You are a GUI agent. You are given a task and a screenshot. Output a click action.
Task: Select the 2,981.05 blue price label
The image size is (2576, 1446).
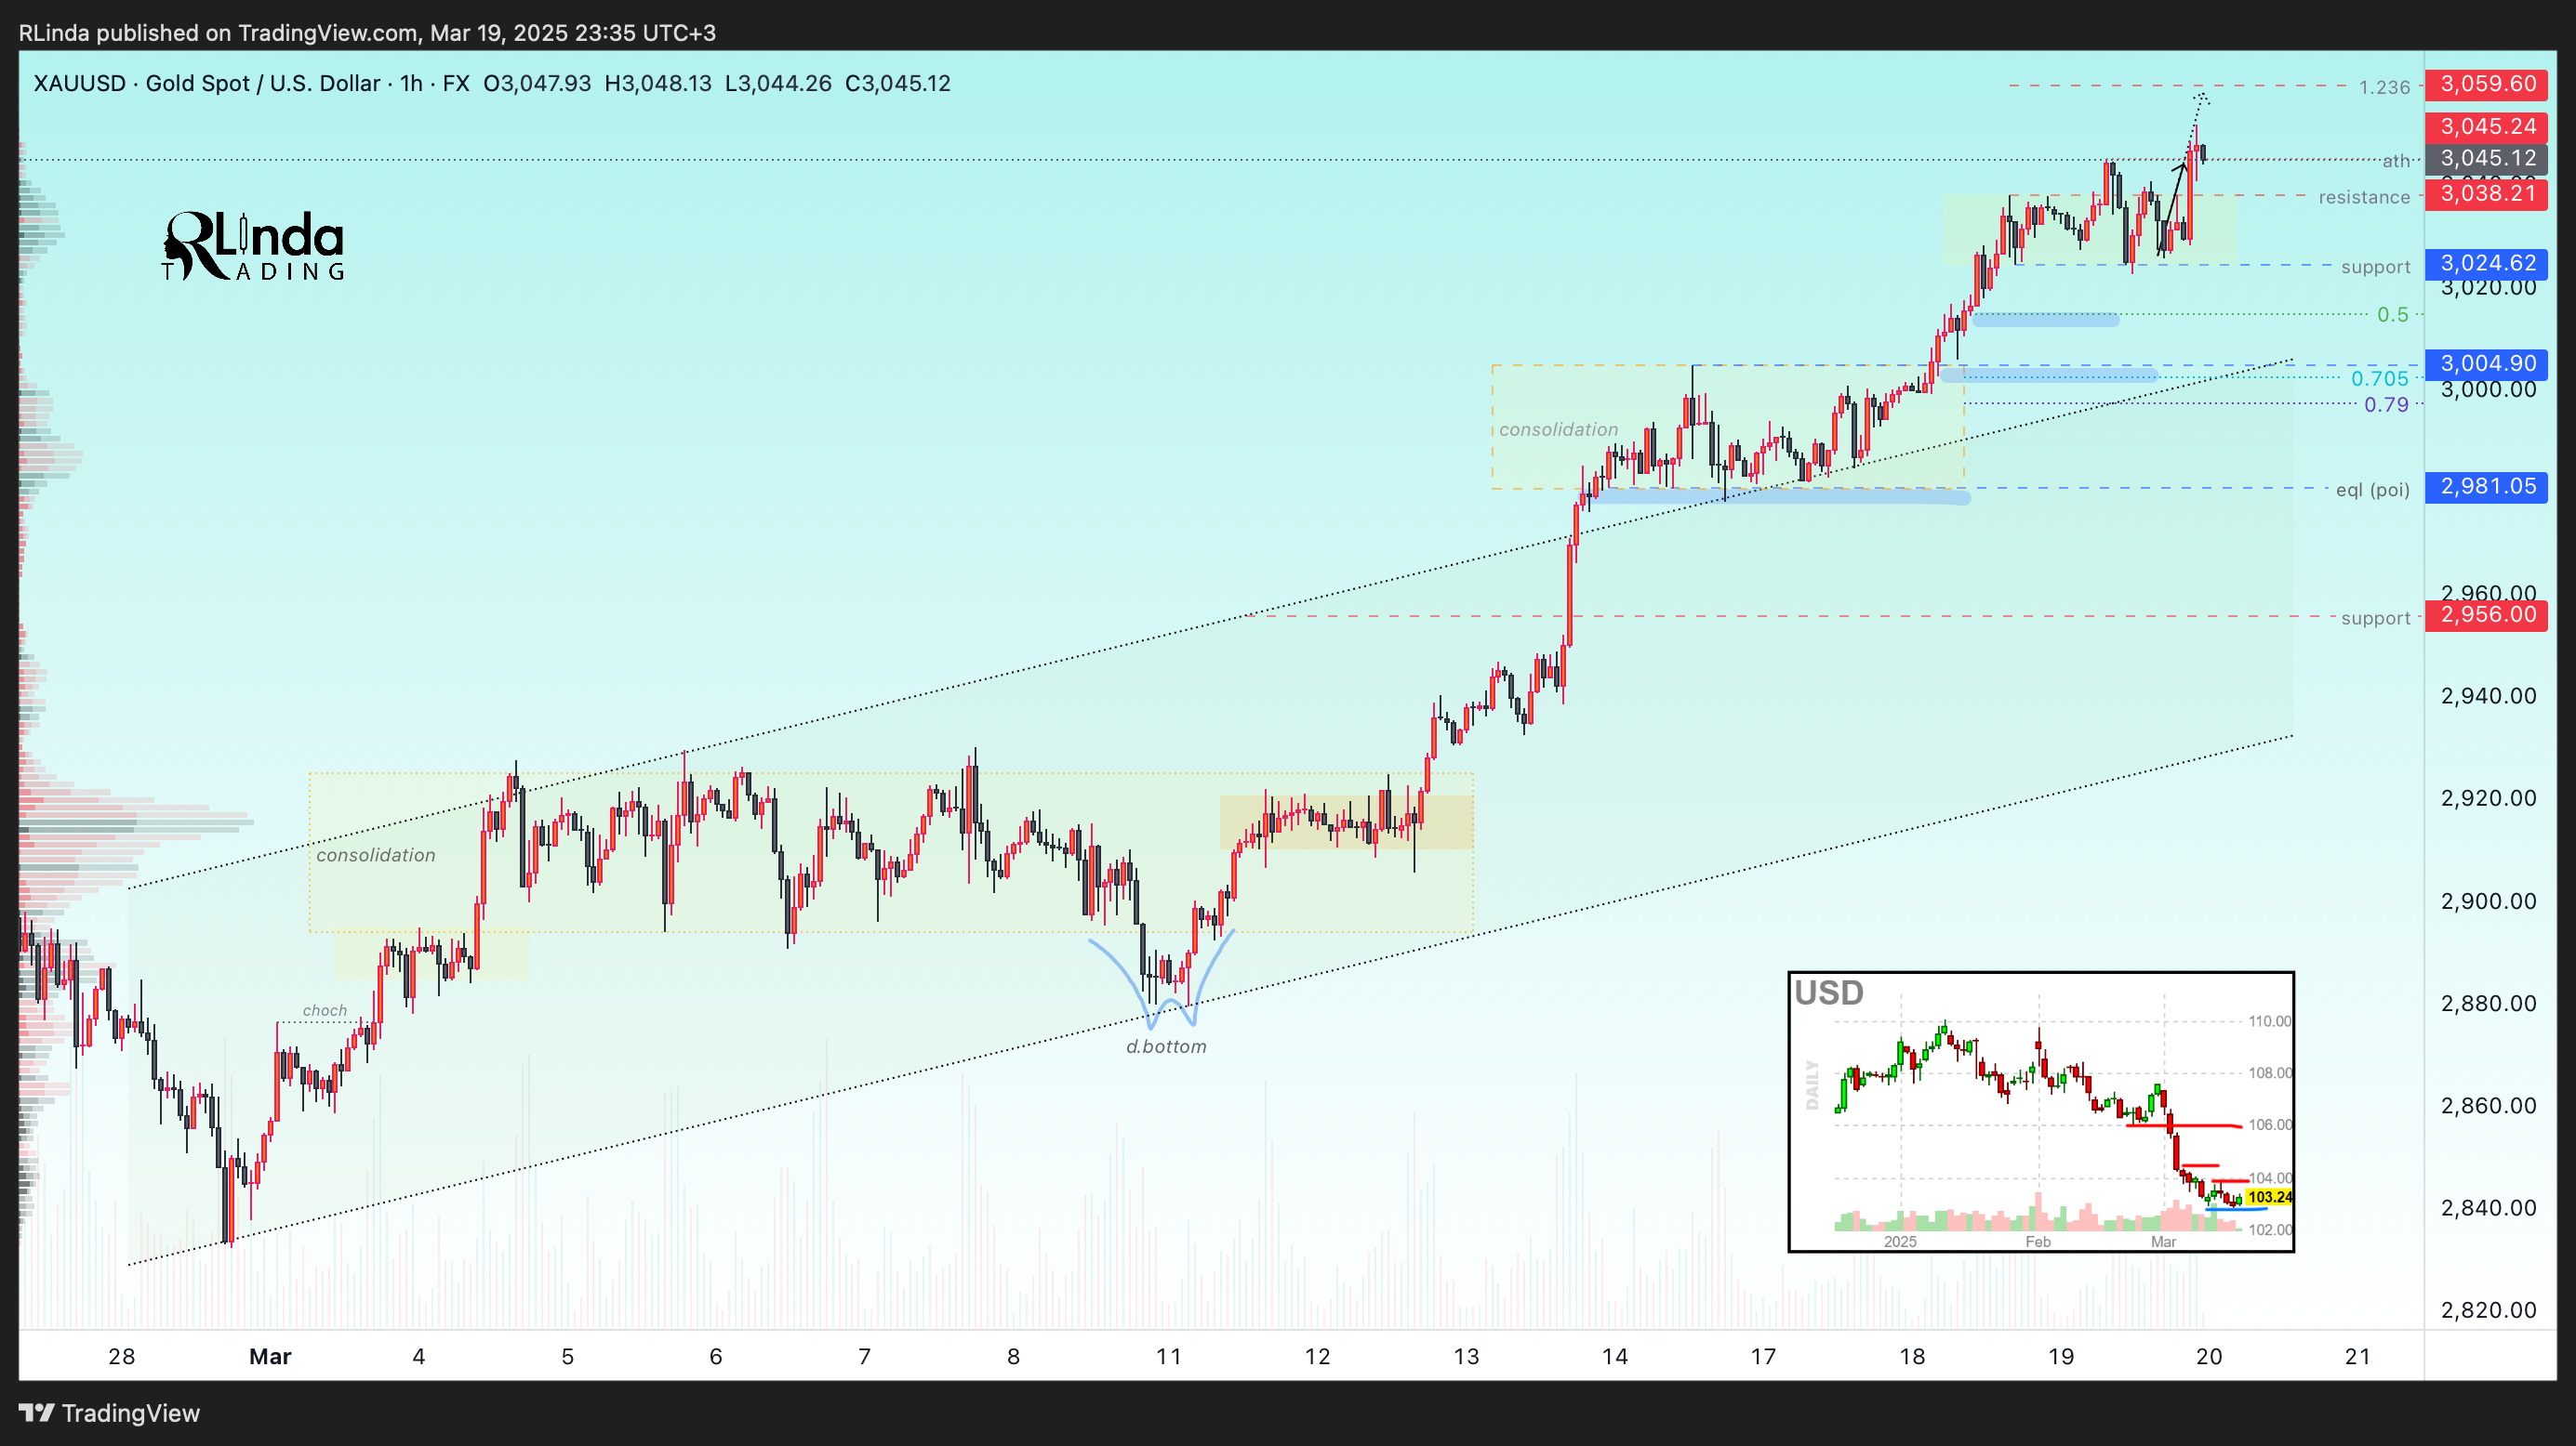[x=2486, y=487]
